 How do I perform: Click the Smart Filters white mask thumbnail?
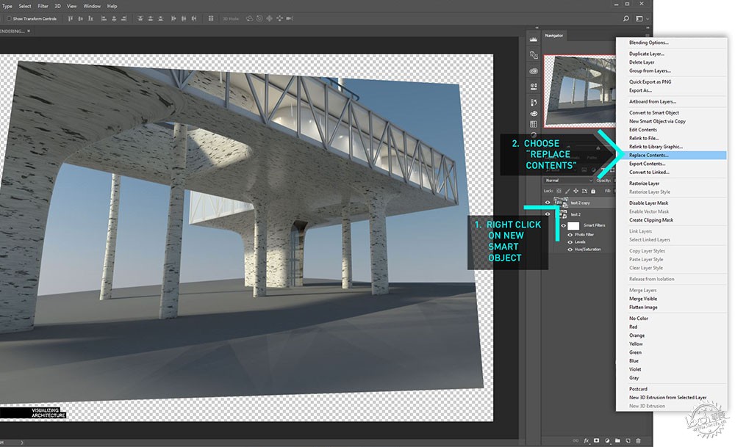573,225
